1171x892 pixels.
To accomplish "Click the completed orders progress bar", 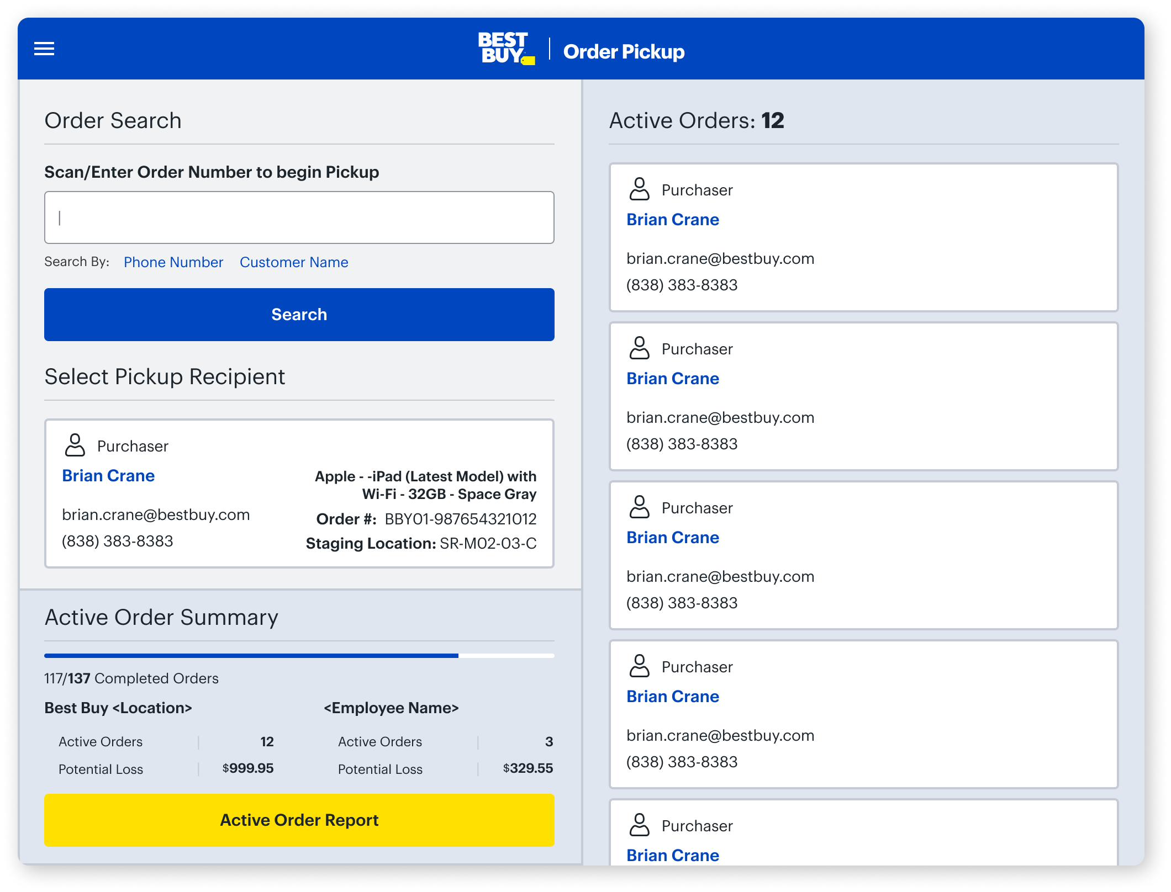I will point(299,656).
